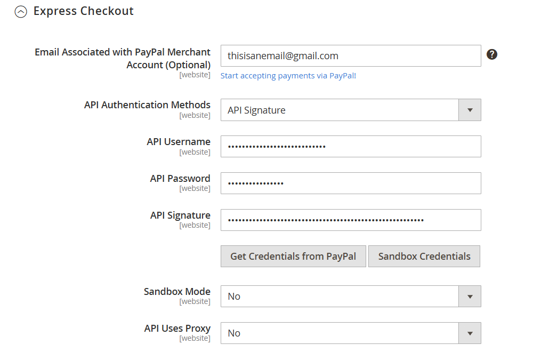Open the API Authentication Methods dropdown
Screen dimensions: 541x360
tap(350, 110)
